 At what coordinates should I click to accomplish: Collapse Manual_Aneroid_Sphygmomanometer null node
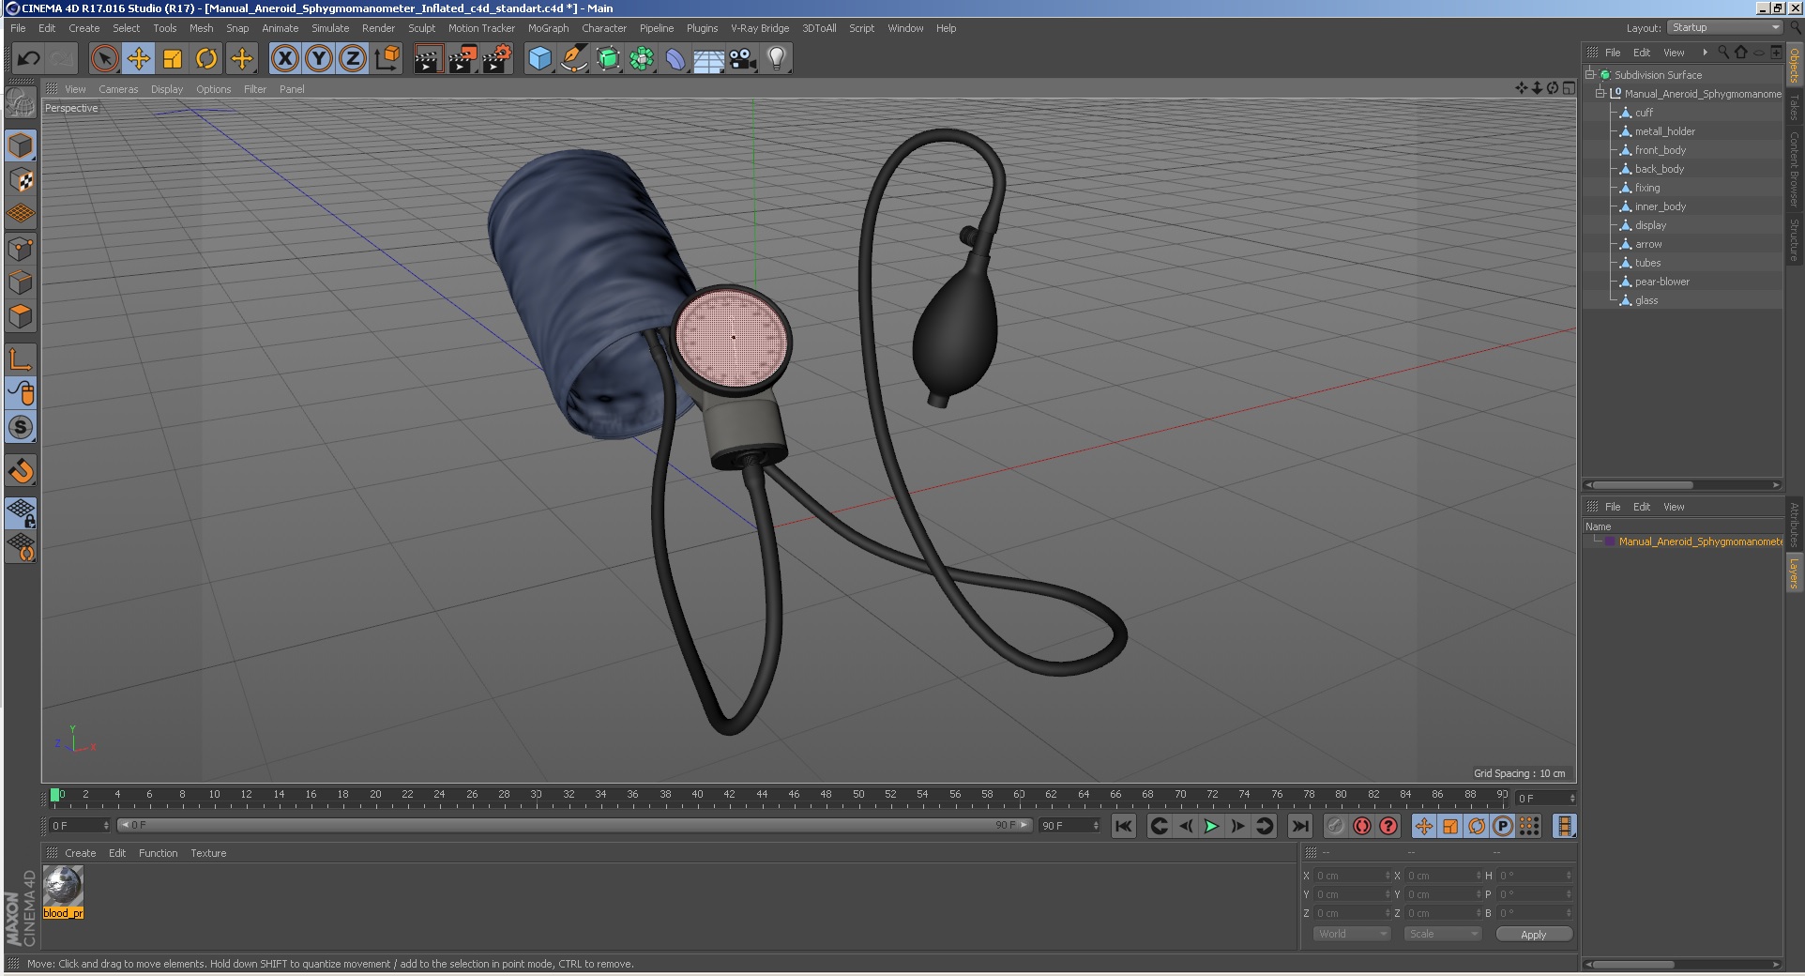[1600, 94]
